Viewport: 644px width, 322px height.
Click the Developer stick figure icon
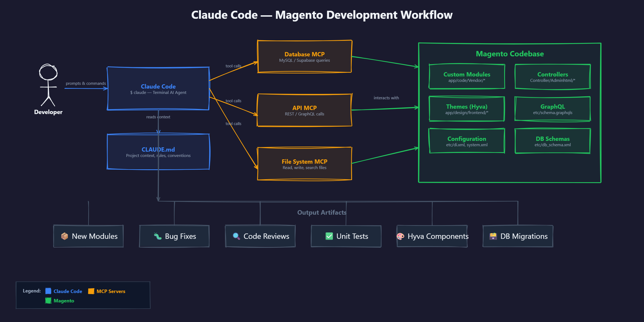[x=48, y=85]
